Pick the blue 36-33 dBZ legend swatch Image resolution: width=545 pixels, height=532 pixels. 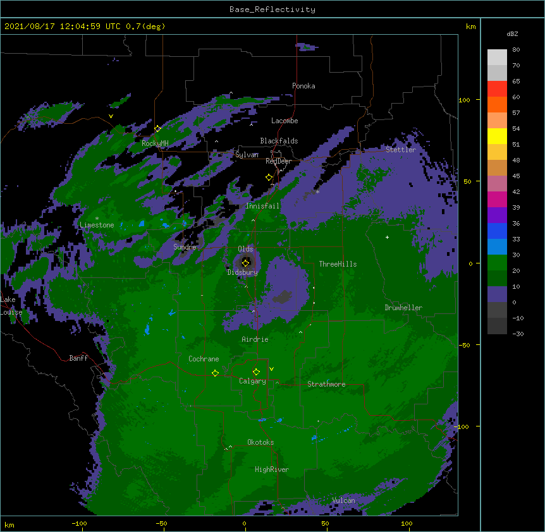point(497,231)
